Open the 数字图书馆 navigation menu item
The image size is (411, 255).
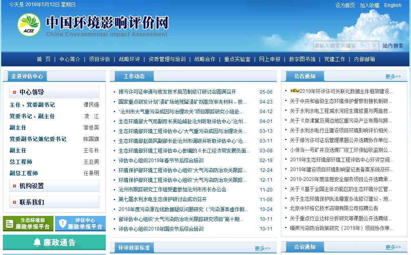(x=302, y=59)
